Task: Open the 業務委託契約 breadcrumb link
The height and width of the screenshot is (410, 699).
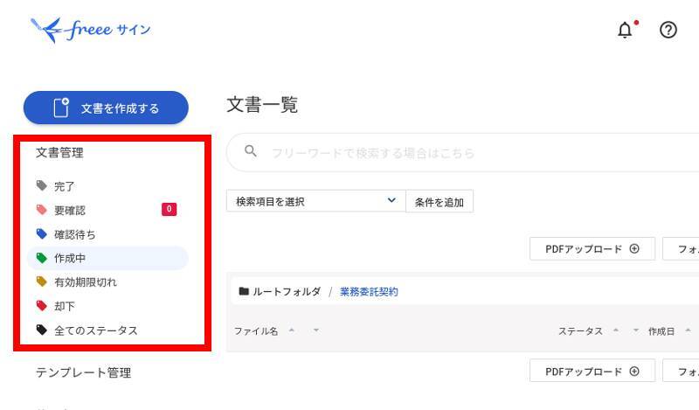Action: tap(369, 292)
